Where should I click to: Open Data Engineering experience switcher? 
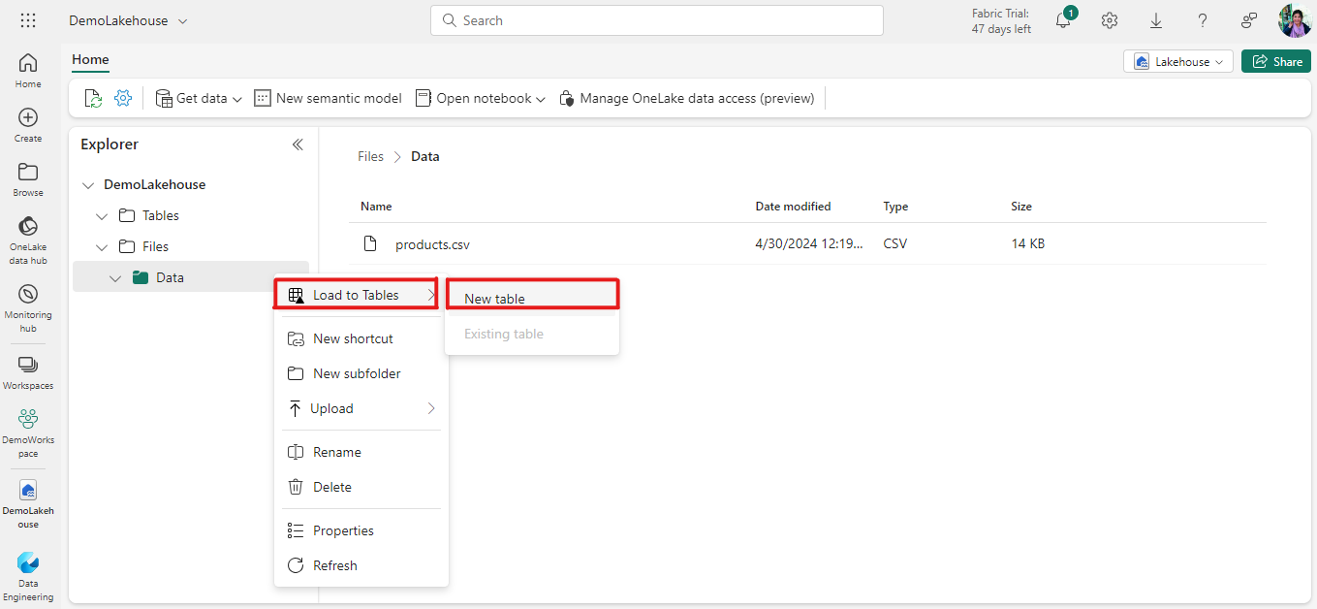click(x=28, y=577)
